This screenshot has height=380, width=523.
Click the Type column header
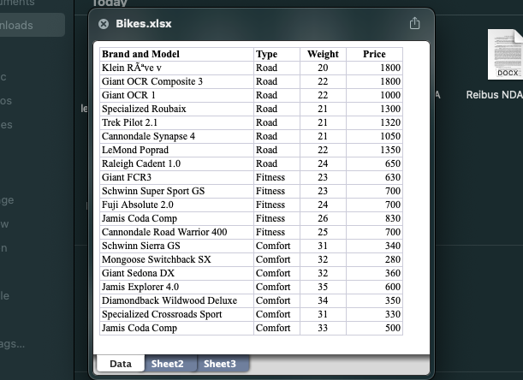(x=276, y=54)
